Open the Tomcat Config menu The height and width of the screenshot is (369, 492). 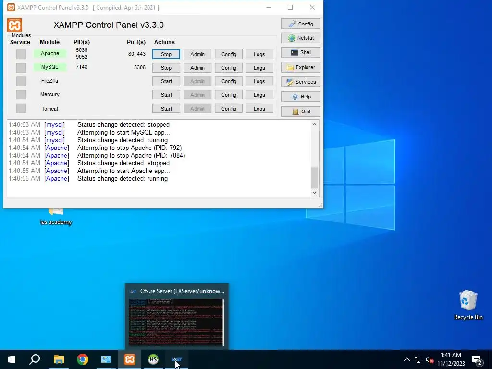229,109
